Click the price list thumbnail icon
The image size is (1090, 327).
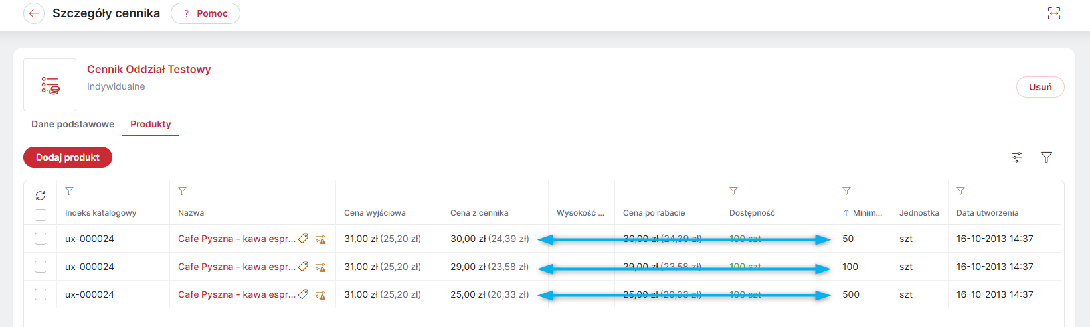pyautogui.click(x=50, y=85)
